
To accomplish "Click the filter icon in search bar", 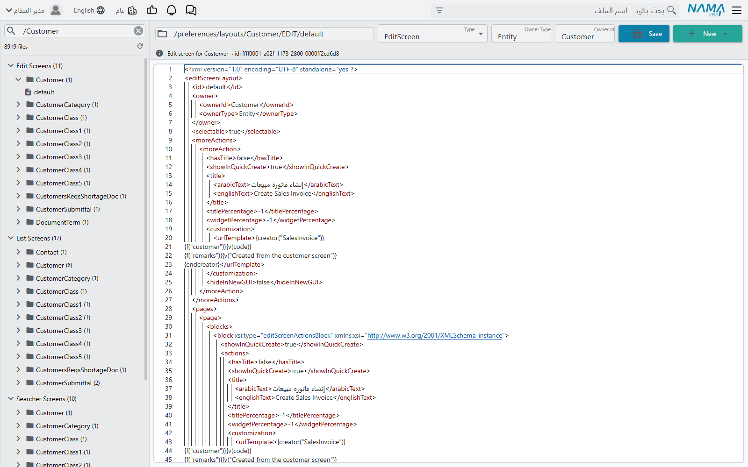I will [439, 10].
